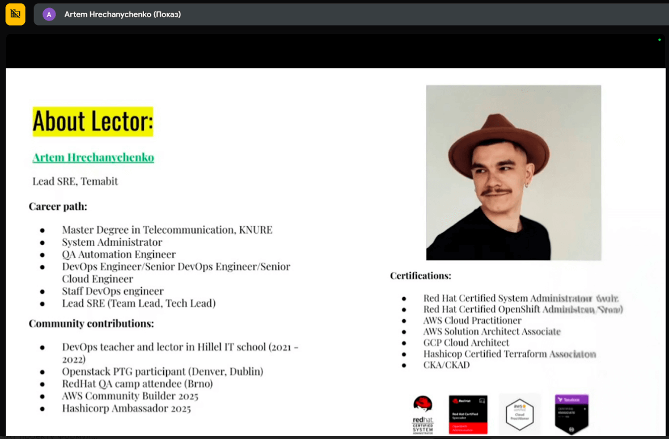The height and width of the screenshot is (439, 669).
Task: Click the black Red Hat Certified Specialist badge
Action: (468, 415)
